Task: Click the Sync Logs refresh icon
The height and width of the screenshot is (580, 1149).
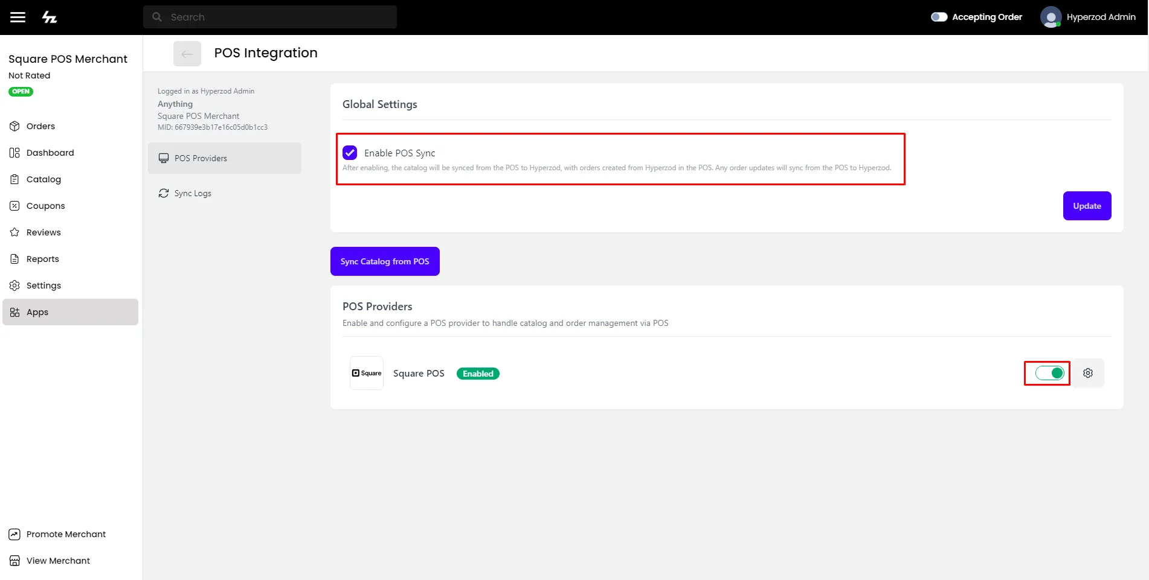Action: tap(164, 193)
